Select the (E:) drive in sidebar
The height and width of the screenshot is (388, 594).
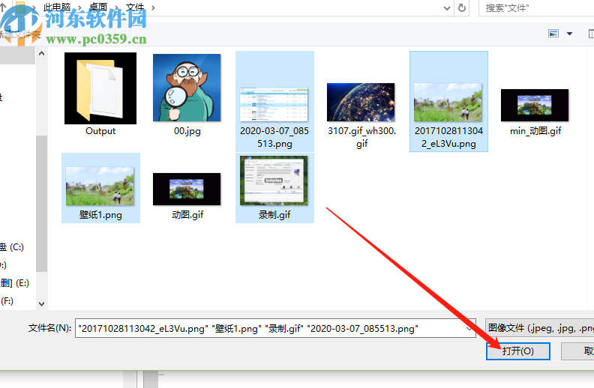tap(14, 283)
